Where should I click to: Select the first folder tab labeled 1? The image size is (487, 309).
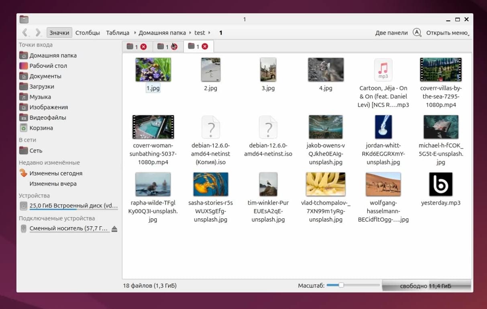(132, 47)
